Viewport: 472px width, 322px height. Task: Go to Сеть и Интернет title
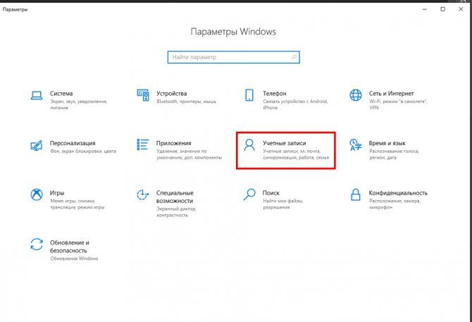391,94
